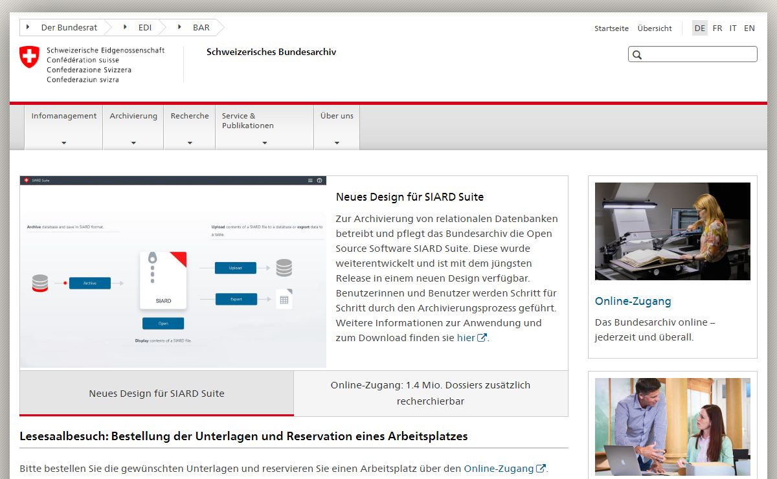Go to Startseite
777x479 pixels.
[x=611, y=28]
